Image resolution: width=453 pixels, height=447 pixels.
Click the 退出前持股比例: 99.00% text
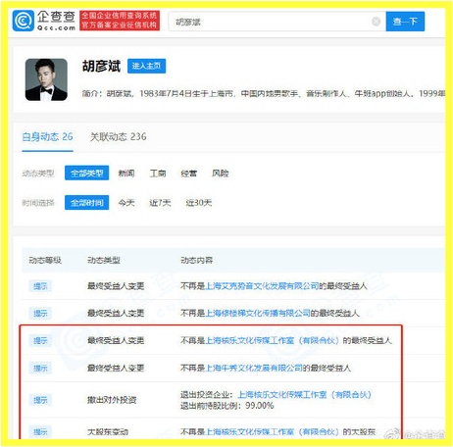coord(227,406)
